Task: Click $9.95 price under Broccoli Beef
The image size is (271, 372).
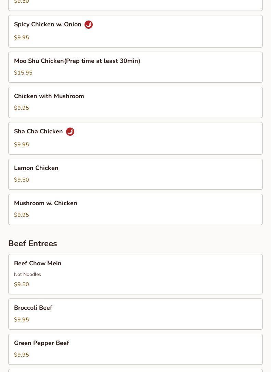Action: [21, 319]
